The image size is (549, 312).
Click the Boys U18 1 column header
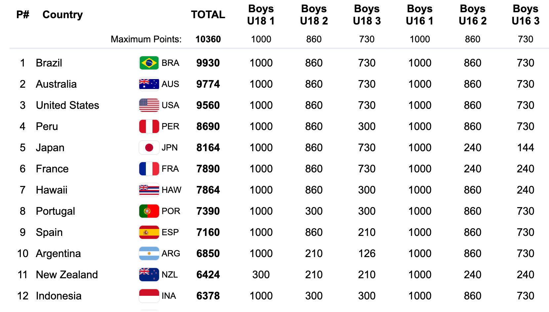coord(261,15)
